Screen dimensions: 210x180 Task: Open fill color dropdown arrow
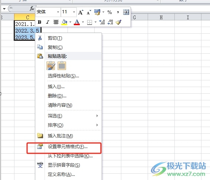(x=70, y=22)
